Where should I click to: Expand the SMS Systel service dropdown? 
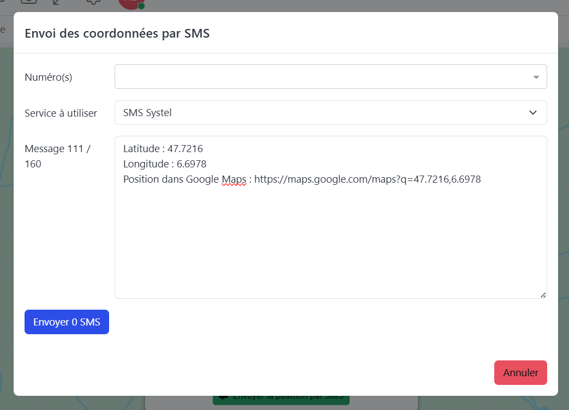click(330, 113)
